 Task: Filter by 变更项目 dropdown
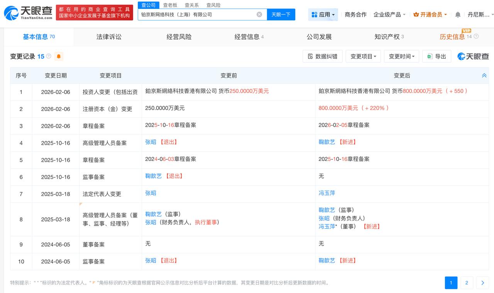[363, 57]
